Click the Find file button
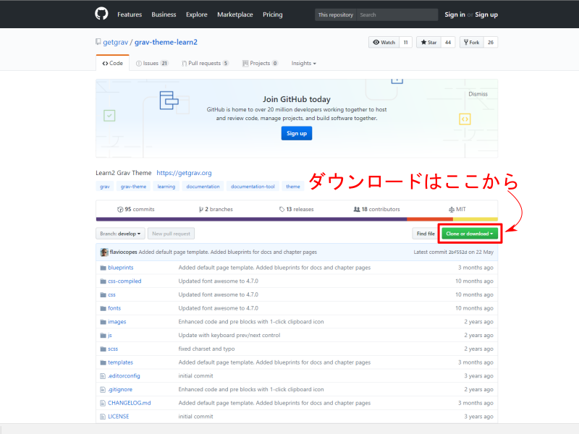 426,234
